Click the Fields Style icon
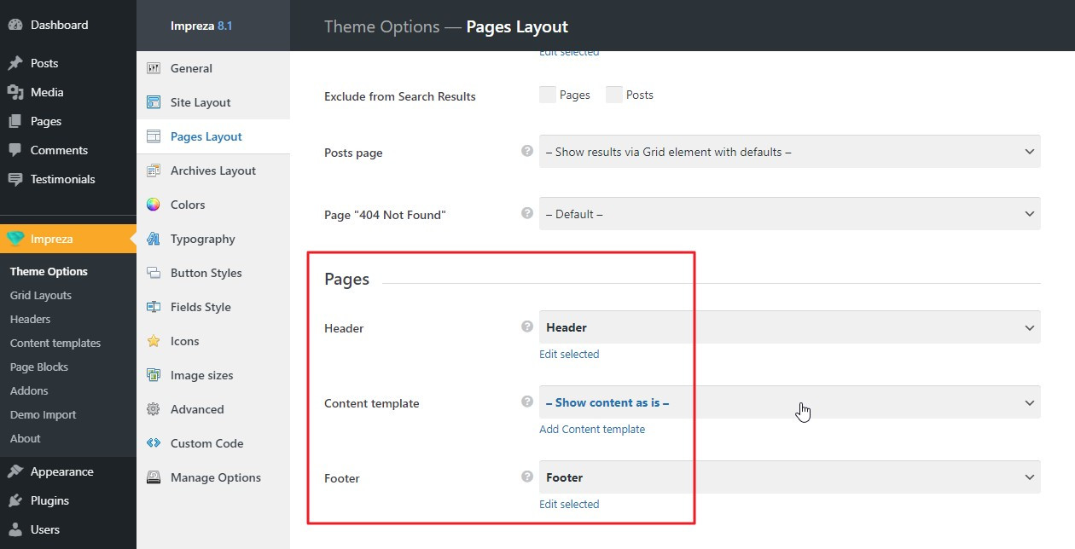The image size is (1075, 549). pos(154,307)
